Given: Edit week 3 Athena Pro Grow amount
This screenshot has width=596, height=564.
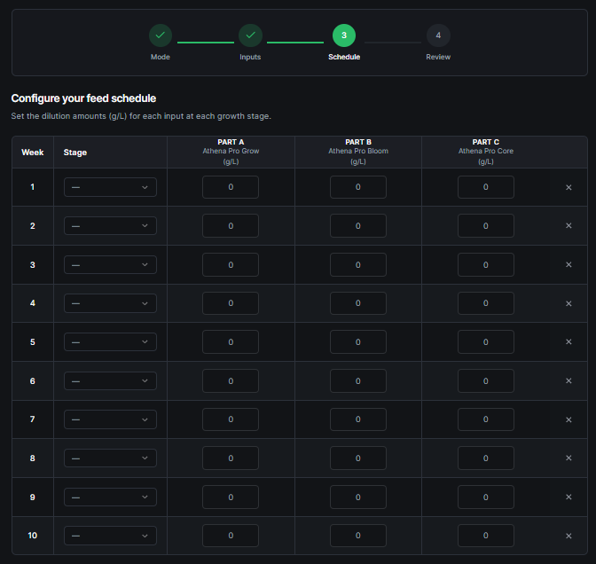Looking at the screenshot, I should click(x=231, y=265).
